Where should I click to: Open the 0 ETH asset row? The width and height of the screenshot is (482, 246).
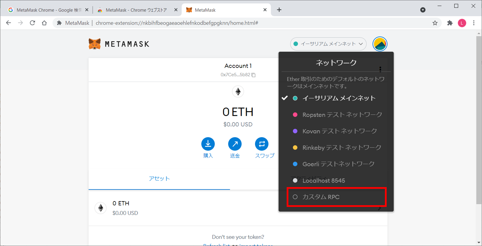pos(238,208)
